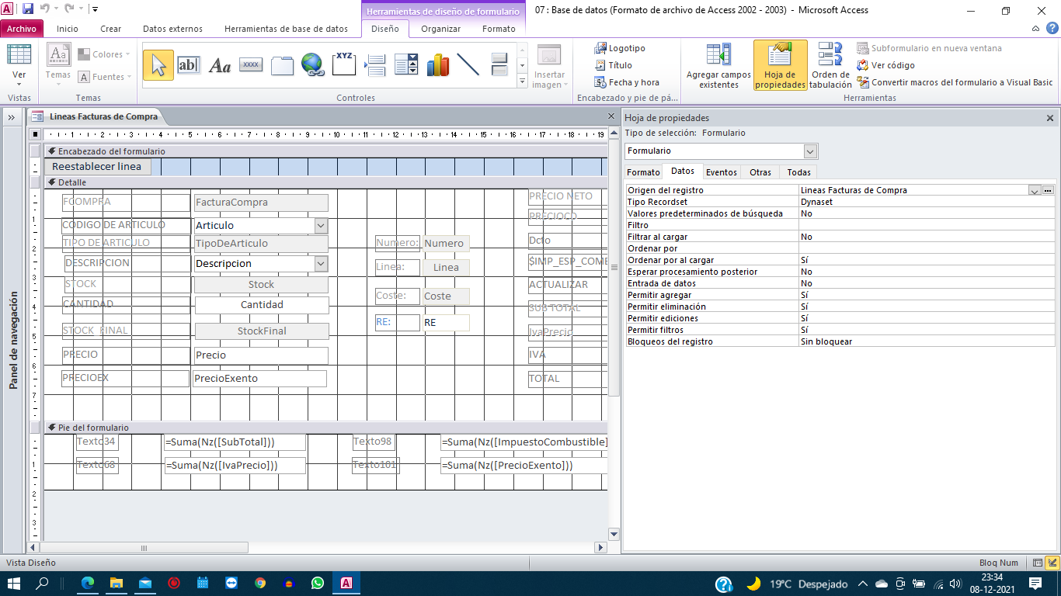The image size is (1061, 596).
Task: Pick the Label (Aa) control
Action: pyautogui.click(x=220, y=65)
